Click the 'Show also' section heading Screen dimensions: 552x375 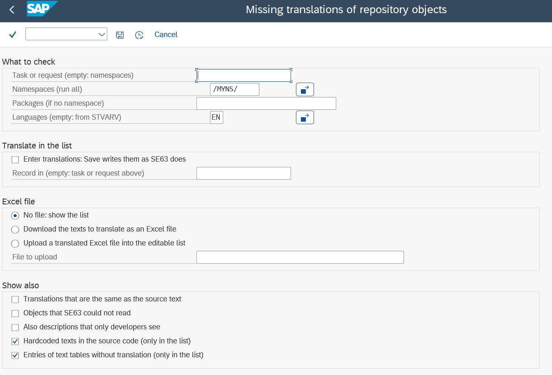[21, 285]
